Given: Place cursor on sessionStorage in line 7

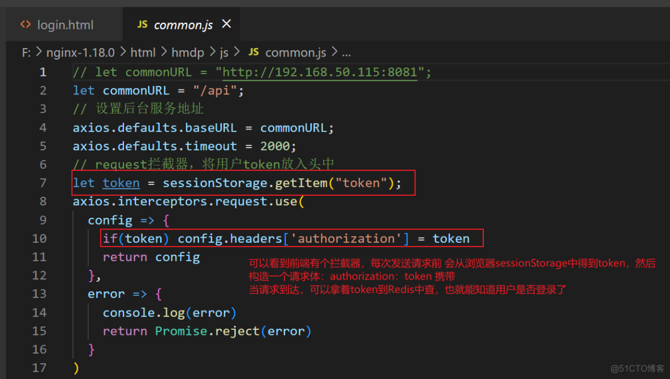Looking at the screenshot, I should point(215,183).
